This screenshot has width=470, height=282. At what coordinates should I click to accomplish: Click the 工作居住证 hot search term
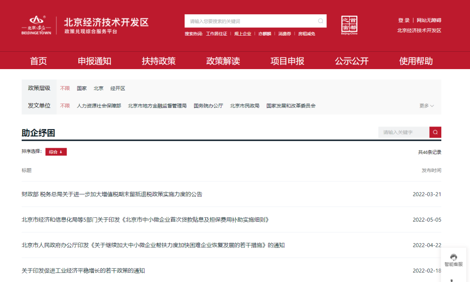tap(216, 33)
